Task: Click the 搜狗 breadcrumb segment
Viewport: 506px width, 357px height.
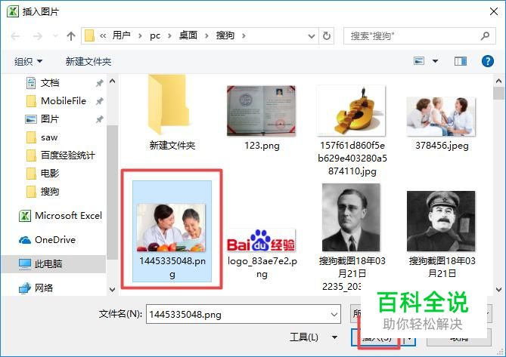Action: (225, 35)
